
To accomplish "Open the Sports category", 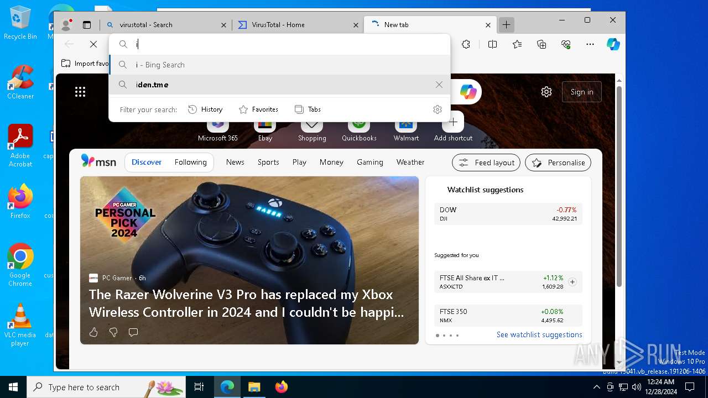I will click(268, 162).
